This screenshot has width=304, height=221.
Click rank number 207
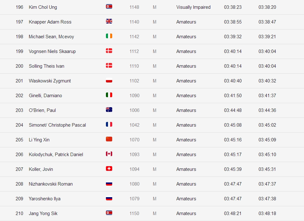(x=19, y=169)
